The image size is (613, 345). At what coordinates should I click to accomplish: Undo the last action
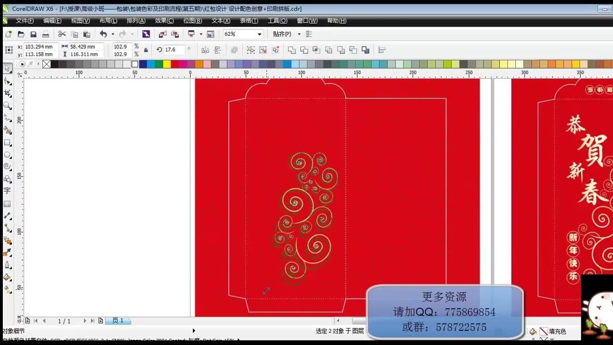pos(102,33)
